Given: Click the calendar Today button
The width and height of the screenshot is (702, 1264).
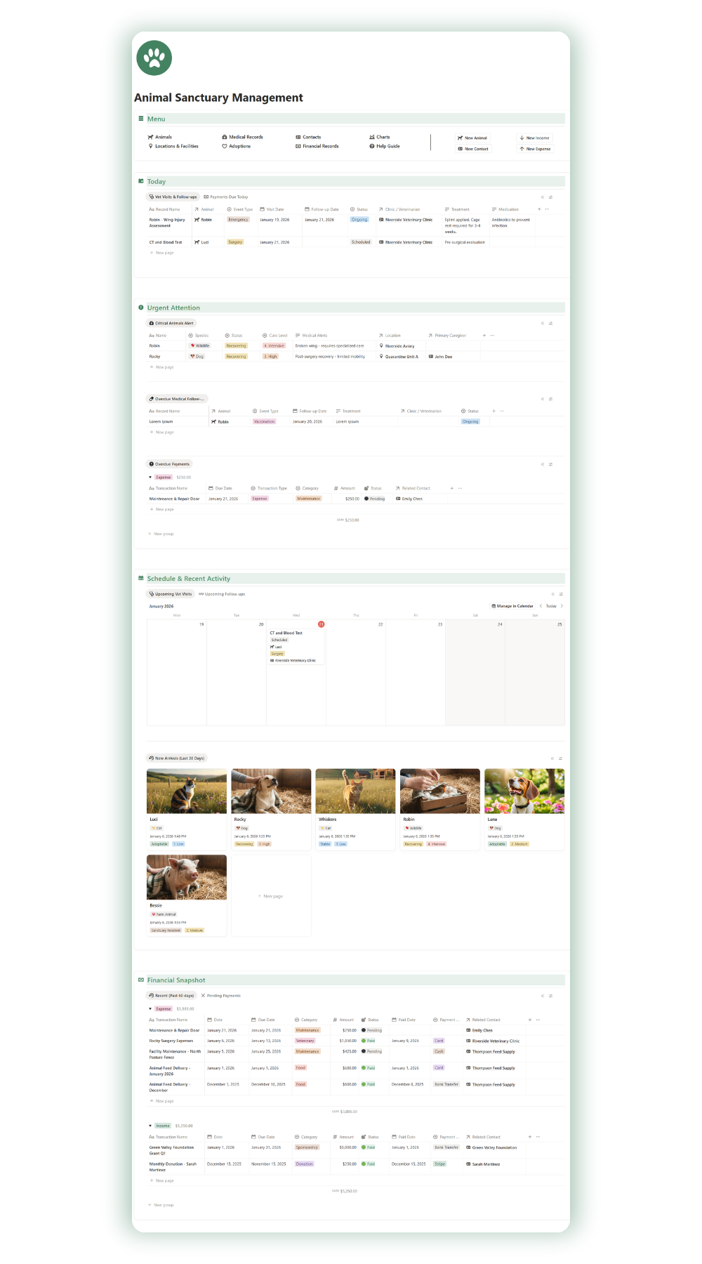Looking at the screenshot, I should [x=551, y=606].
